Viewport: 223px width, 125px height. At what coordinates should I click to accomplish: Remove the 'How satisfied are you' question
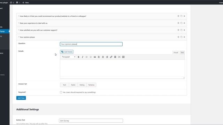pos(184,30)
